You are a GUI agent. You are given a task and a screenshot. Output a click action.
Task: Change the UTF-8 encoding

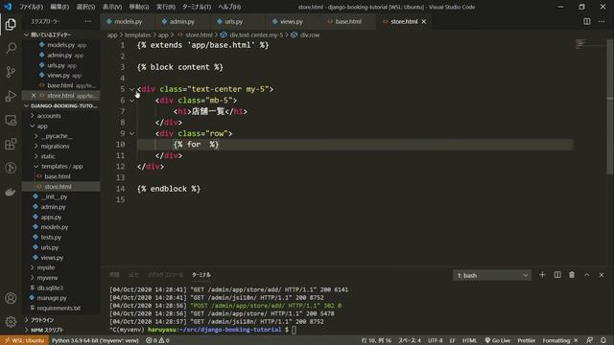click(x=435, y=340)
